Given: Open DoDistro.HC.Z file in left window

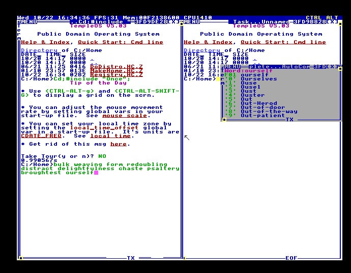Looking at the screenshot, I should point(116,67).
